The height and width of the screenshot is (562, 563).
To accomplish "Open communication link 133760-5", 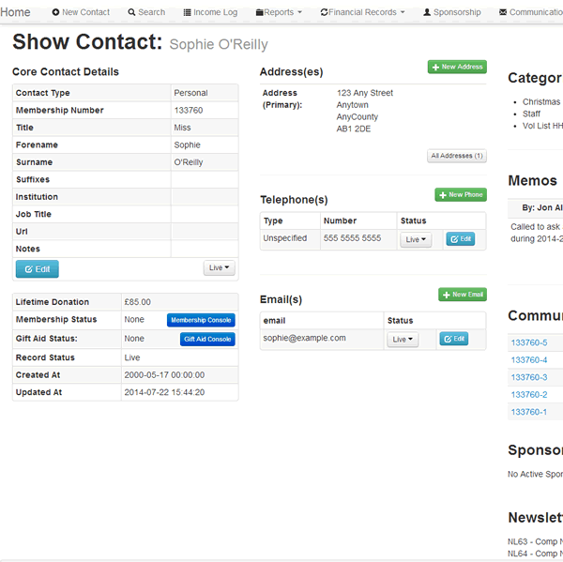I will pyautogui.click(x=528, y=342).
